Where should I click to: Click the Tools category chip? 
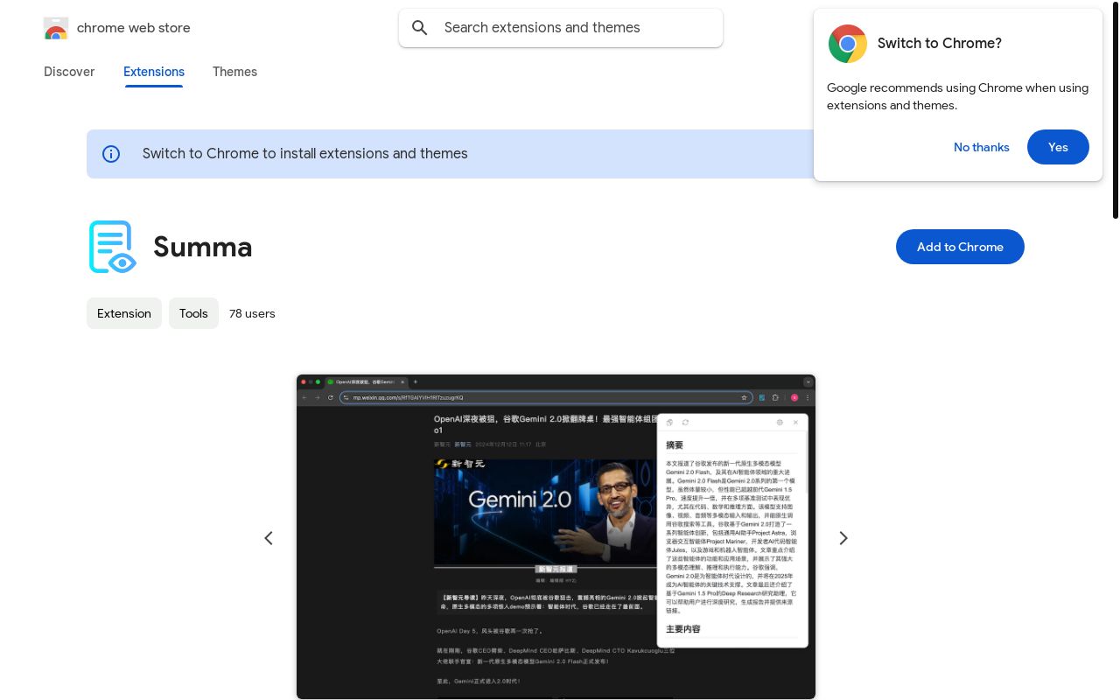click(193, 313)
